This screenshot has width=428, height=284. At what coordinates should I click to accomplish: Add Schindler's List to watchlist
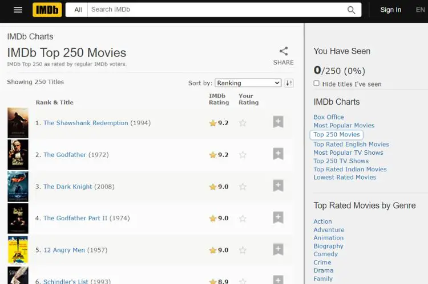(x=278, y=279)
